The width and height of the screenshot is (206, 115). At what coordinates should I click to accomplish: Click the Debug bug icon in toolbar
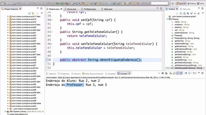click(57, 4)
